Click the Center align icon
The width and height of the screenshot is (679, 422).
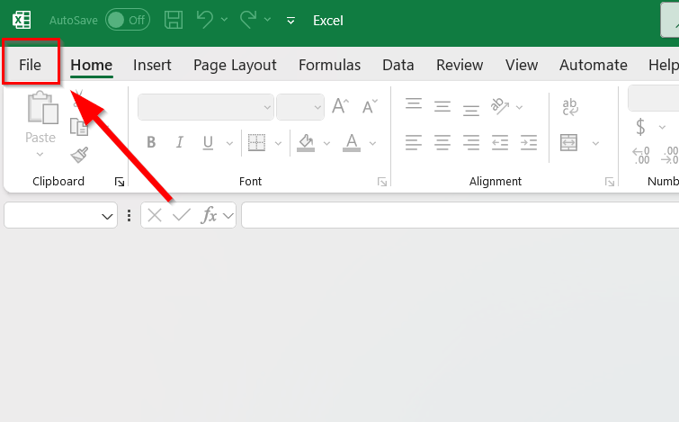[x=442, y=142]
